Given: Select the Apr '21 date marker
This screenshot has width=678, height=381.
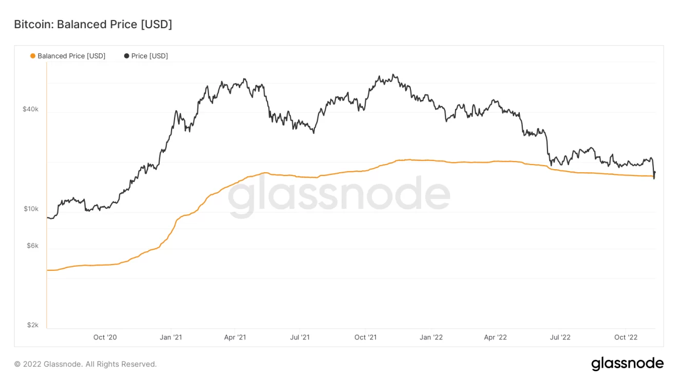Looking at the screenshot, I should point(235,337).
